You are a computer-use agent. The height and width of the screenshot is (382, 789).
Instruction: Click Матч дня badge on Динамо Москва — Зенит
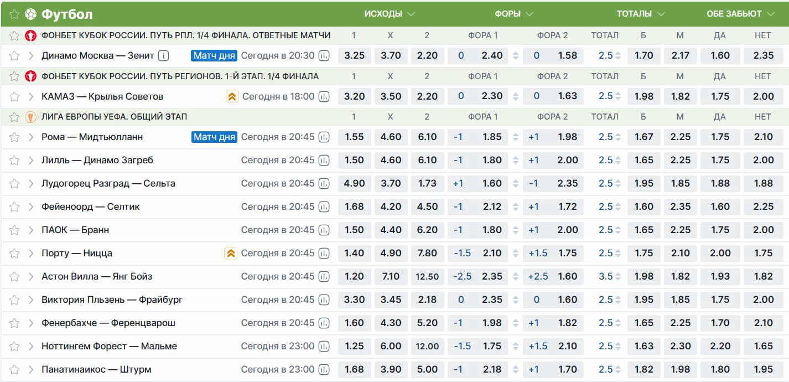point(214,55)
